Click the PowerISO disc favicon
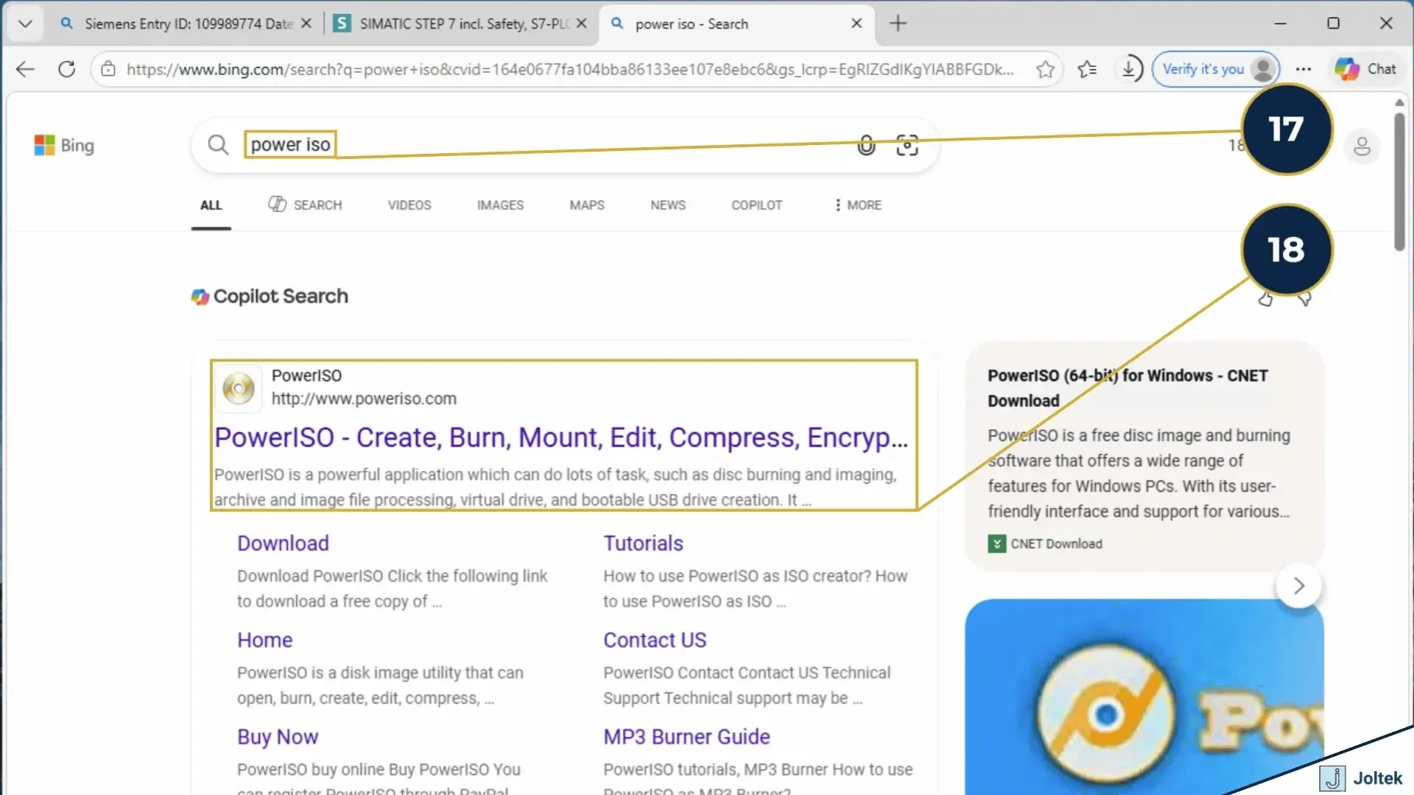Viewport: 1414px width, 795px height. pyautogui.click(x=239, y=388)
